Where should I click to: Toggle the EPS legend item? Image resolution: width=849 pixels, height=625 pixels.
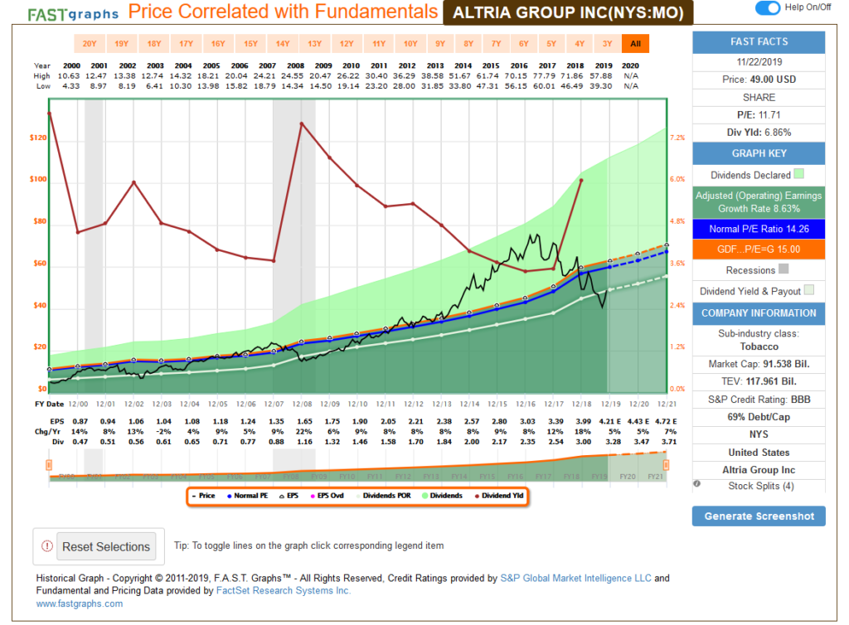tap(289, 496)
